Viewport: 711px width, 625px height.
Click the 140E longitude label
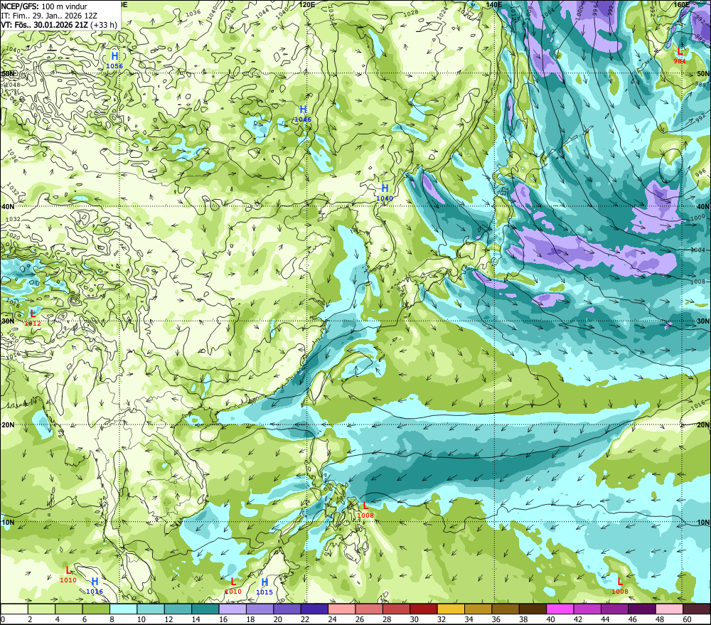(494, 4)
